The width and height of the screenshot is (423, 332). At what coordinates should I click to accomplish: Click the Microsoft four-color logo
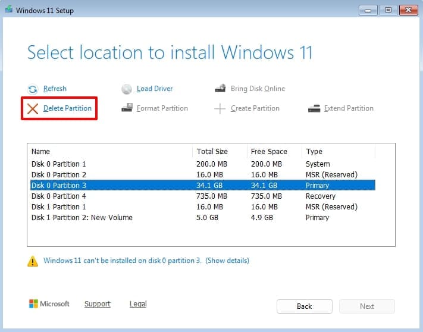[34, 303]
